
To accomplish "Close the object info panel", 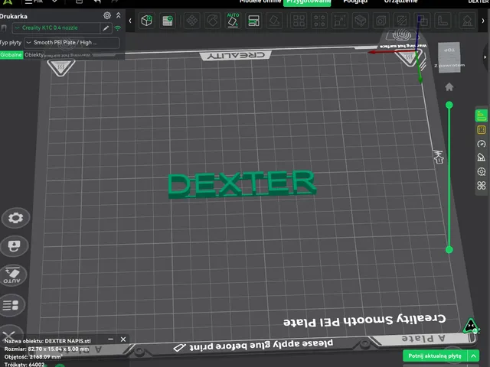I will pos(123,339).
